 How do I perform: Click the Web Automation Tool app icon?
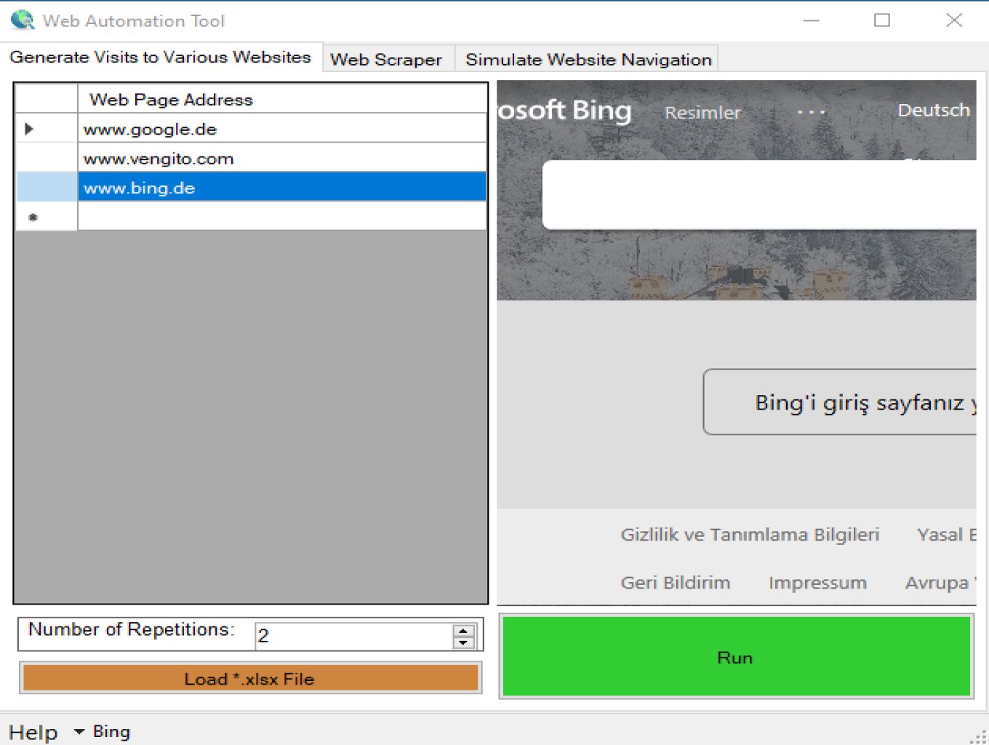23,20
